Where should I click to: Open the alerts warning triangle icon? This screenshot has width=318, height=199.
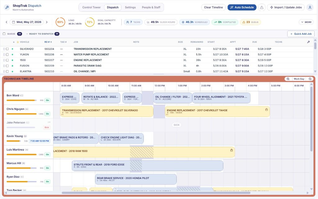point(261,7)
